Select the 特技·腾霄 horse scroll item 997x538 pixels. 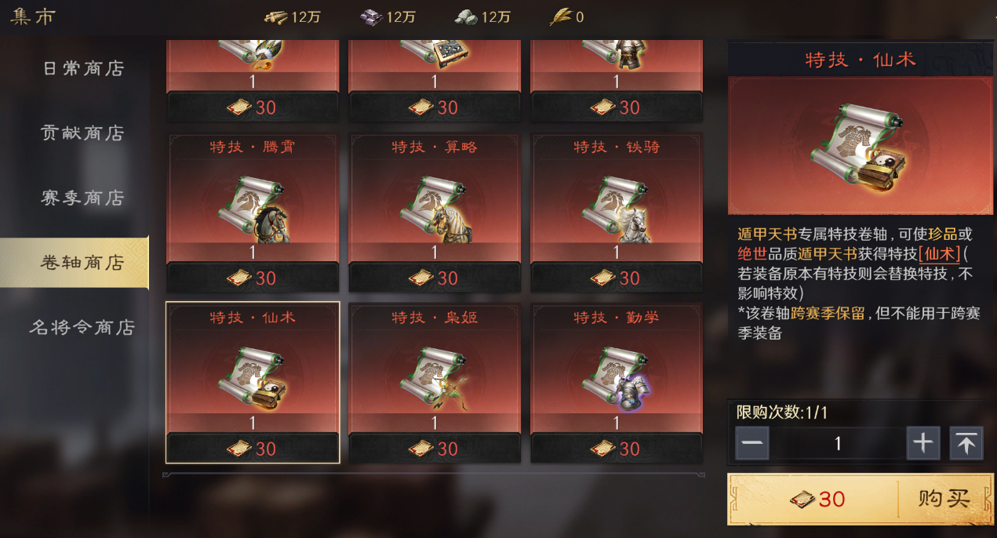point(253,212)
